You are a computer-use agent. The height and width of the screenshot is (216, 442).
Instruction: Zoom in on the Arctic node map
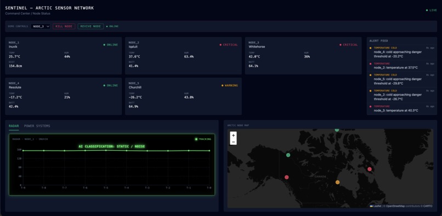(234, 135)
